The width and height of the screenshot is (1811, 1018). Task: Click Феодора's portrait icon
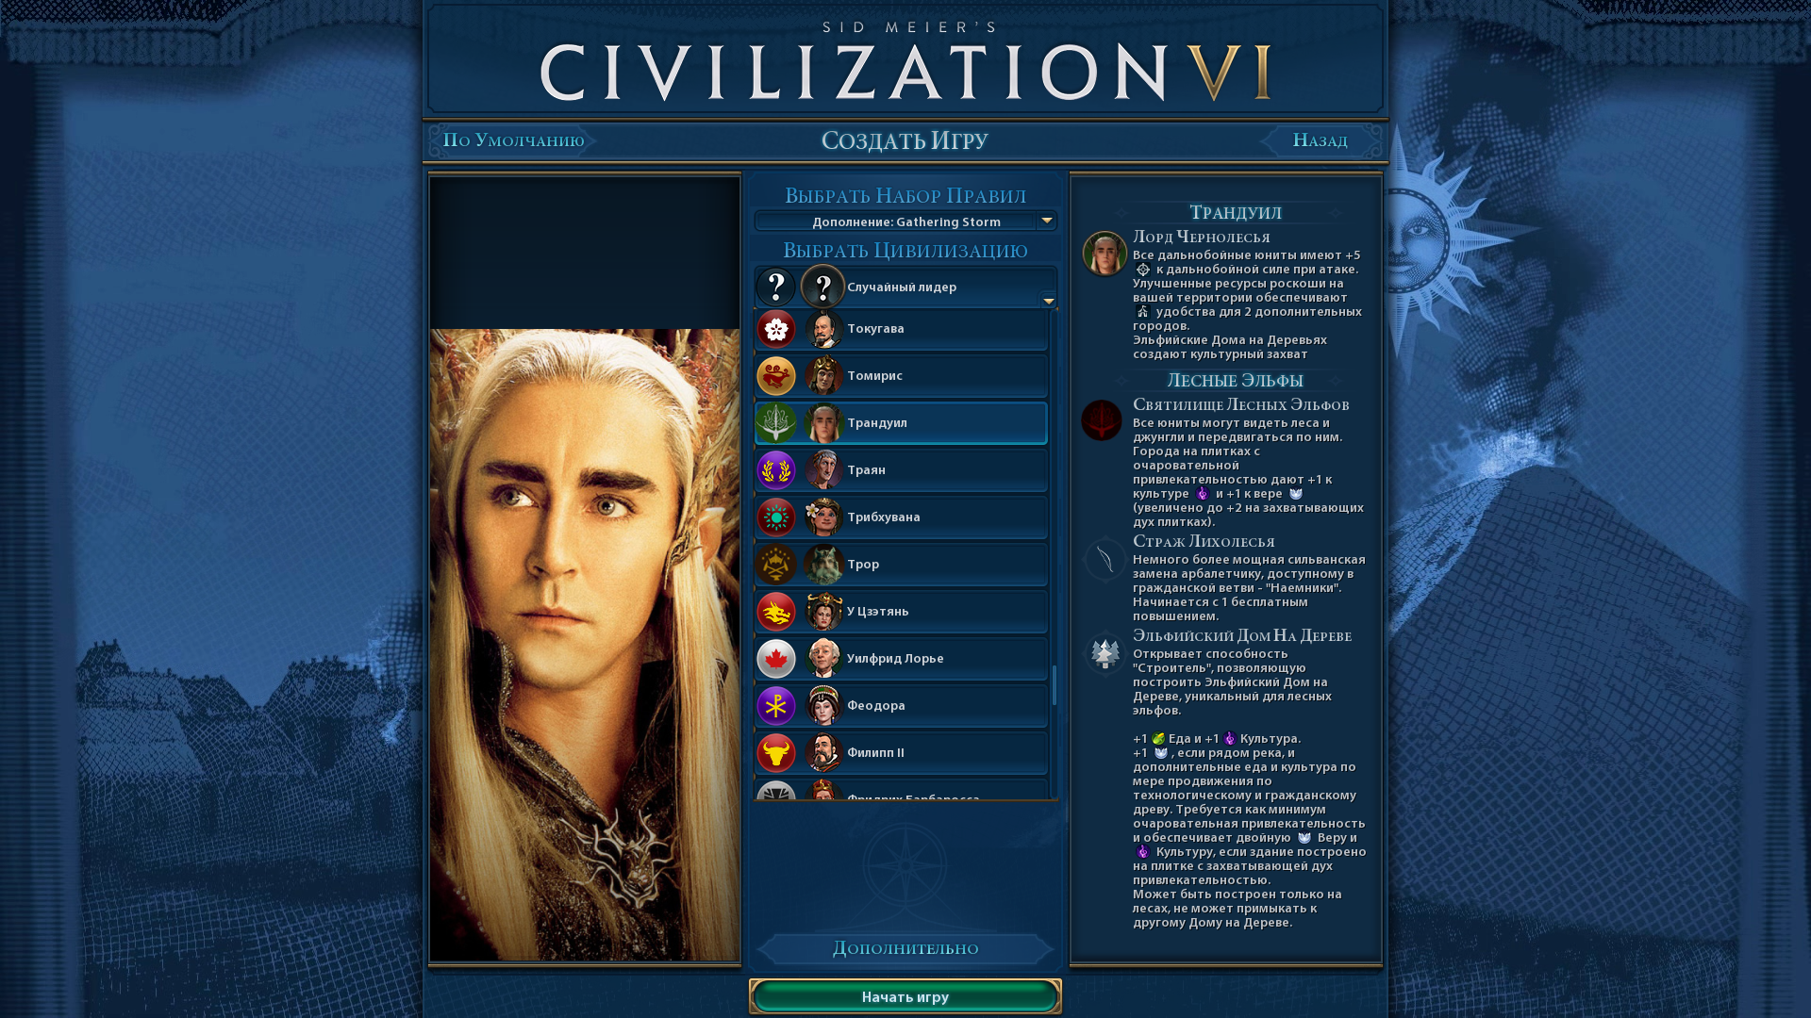point(823,706)
